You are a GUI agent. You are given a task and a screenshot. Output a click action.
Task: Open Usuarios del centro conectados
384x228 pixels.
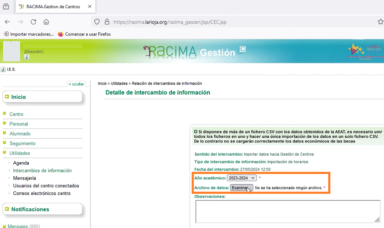coord(46,186)
